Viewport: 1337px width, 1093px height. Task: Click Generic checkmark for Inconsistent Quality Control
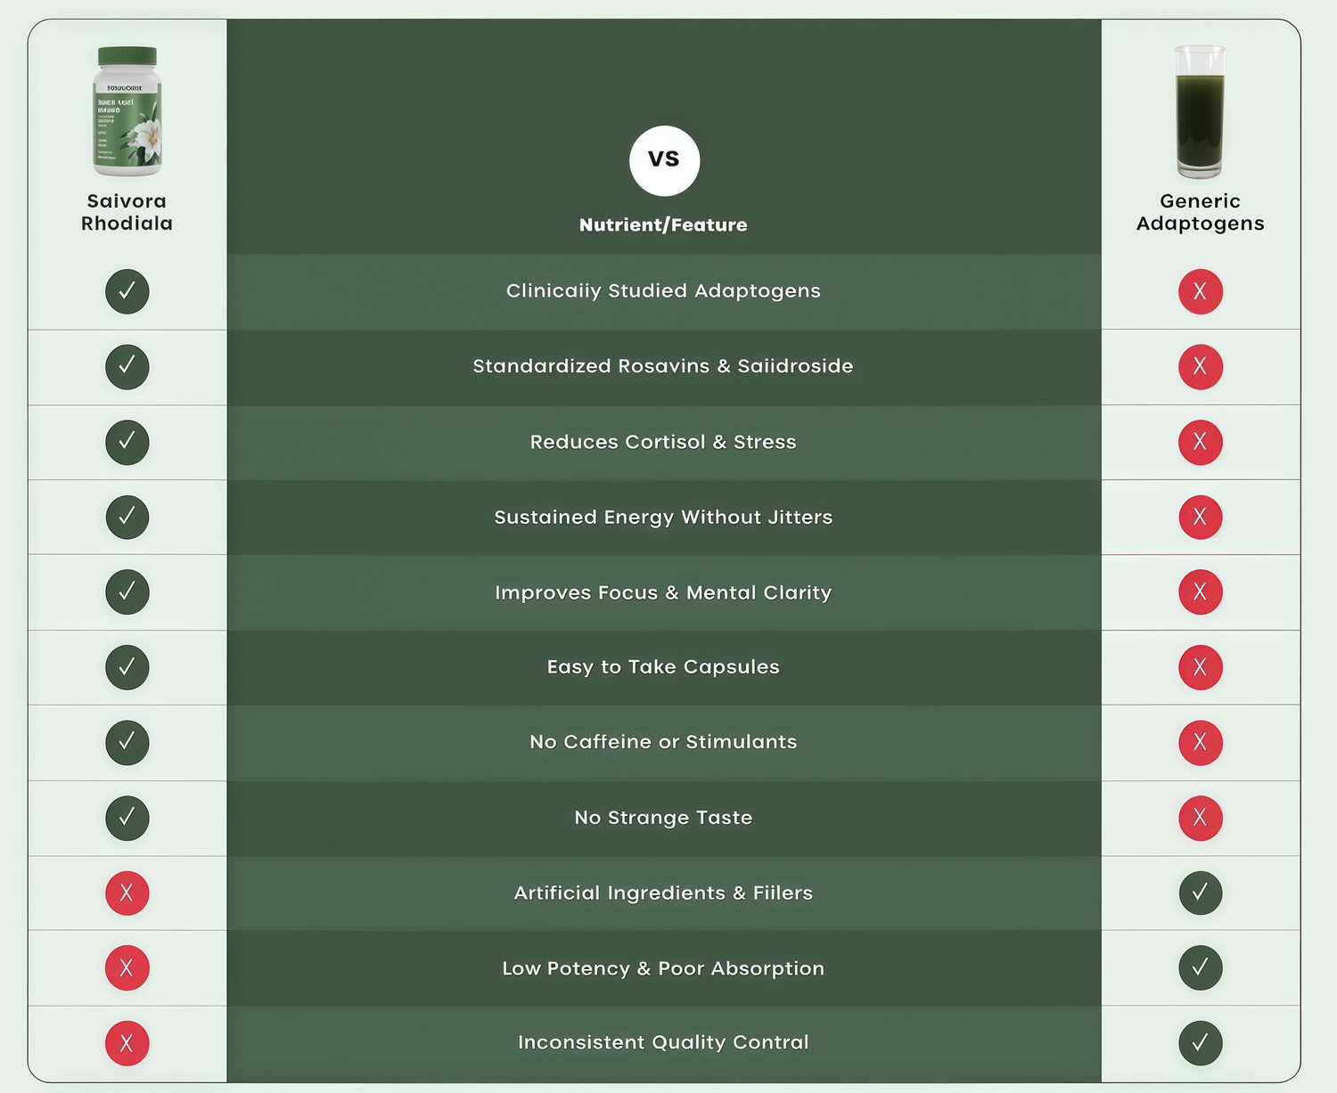tap(1200, 1043)
